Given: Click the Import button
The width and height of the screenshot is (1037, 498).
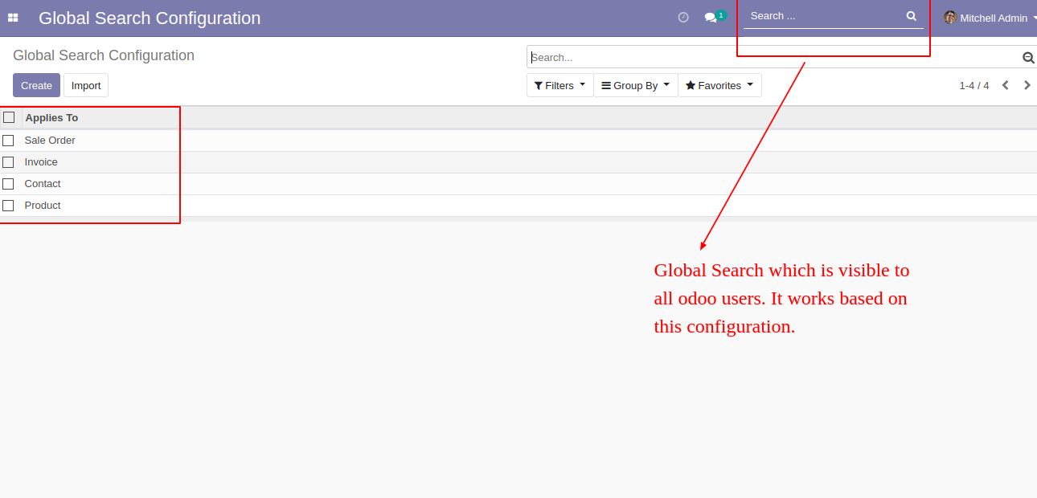Looking at the screenshot, I should click(86, 85).
